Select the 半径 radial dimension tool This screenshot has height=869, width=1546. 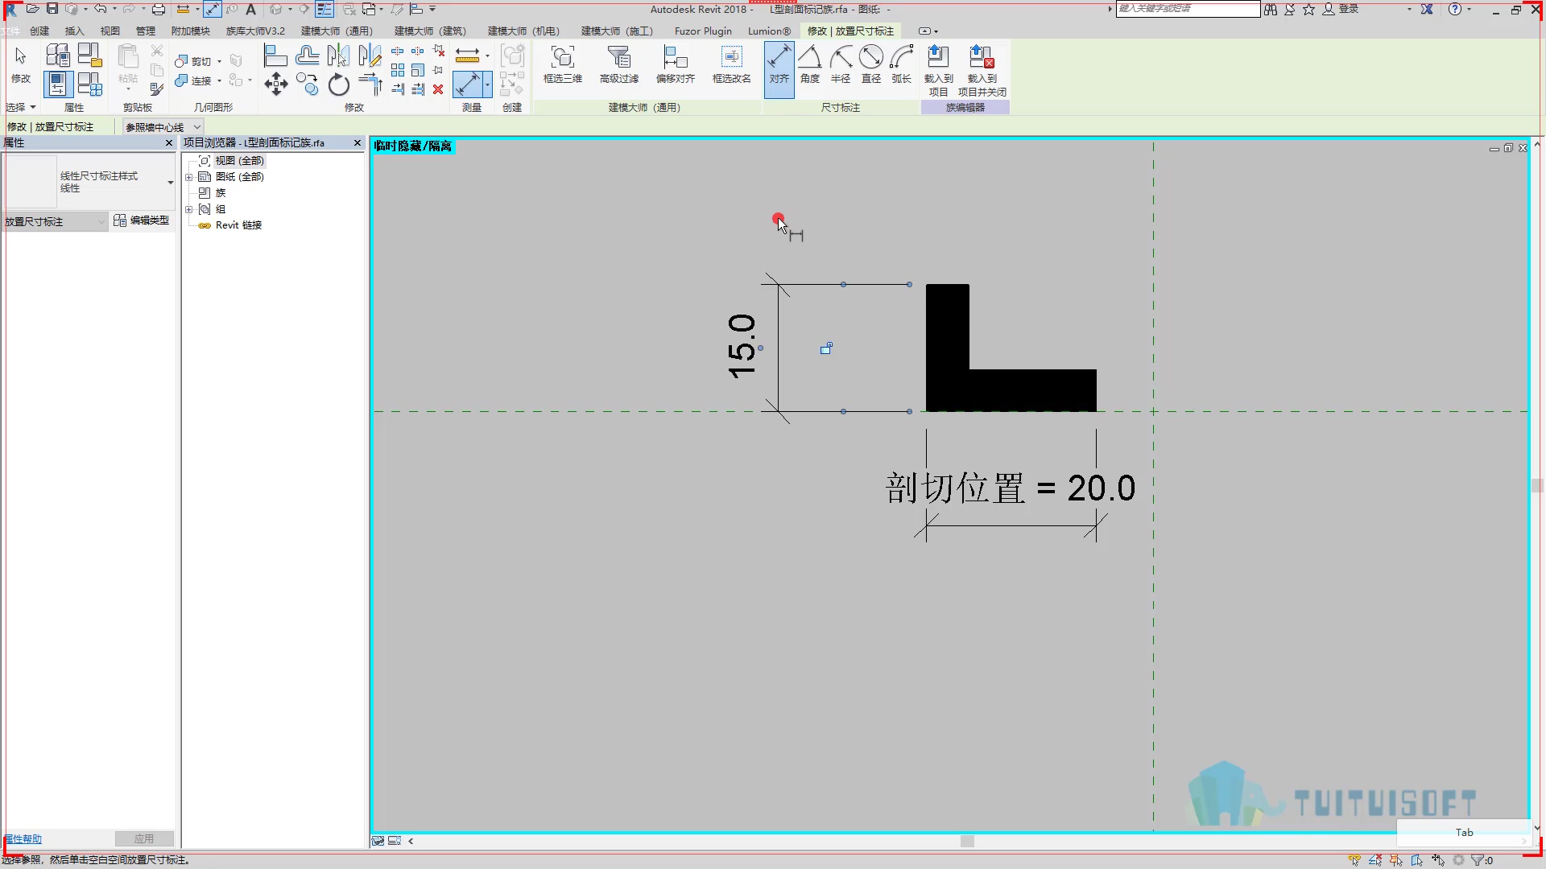[841, 64]
